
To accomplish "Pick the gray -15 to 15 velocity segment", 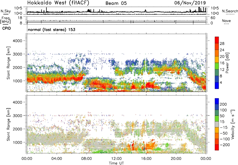I will [x=217, y=124].
